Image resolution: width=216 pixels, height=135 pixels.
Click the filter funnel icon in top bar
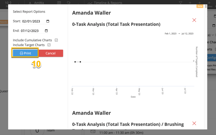[x=181, y=3]
